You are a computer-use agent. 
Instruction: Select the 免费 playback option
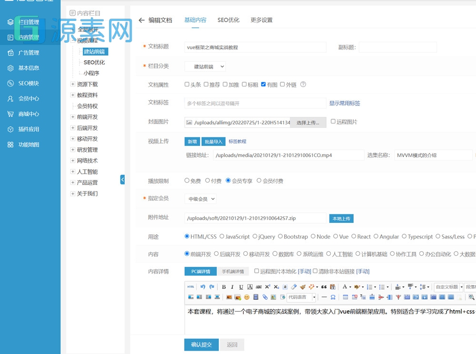(x=188, y=180)
